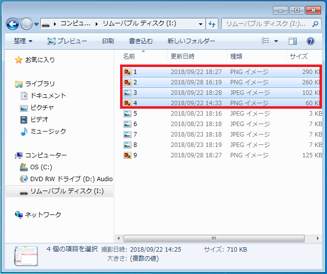The width and height of the screenshot is (327, 274).
Task: Select お気に入り in navigation pane
Action: coord(40,60)
